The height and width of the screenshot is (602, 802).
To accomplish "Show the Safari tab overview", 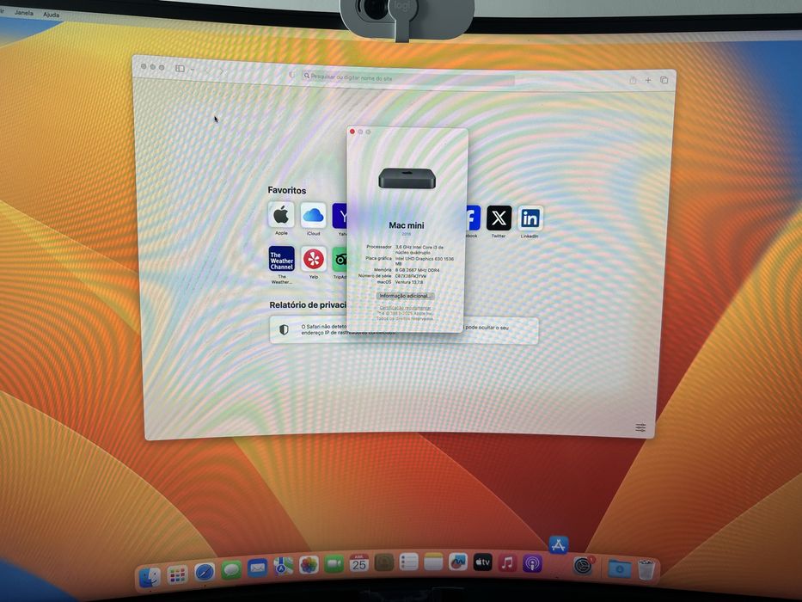I will pos(664,80).
